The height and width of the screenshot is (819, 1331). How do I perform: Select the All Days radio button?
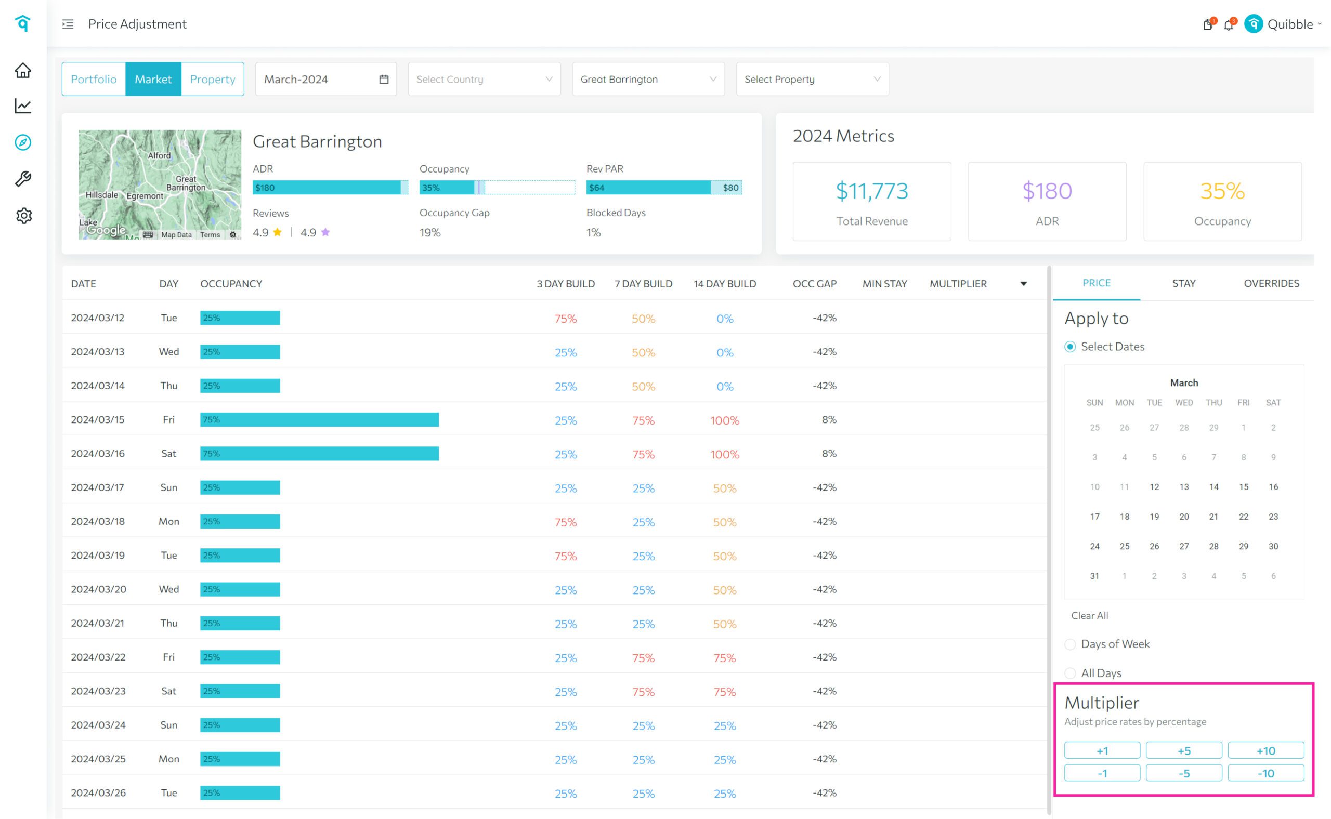[x=1070, y=673]
